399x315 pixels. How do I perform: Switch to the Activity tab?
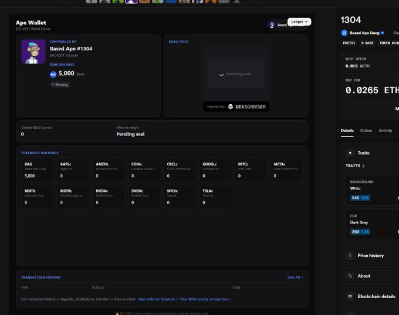coord(386,131)
